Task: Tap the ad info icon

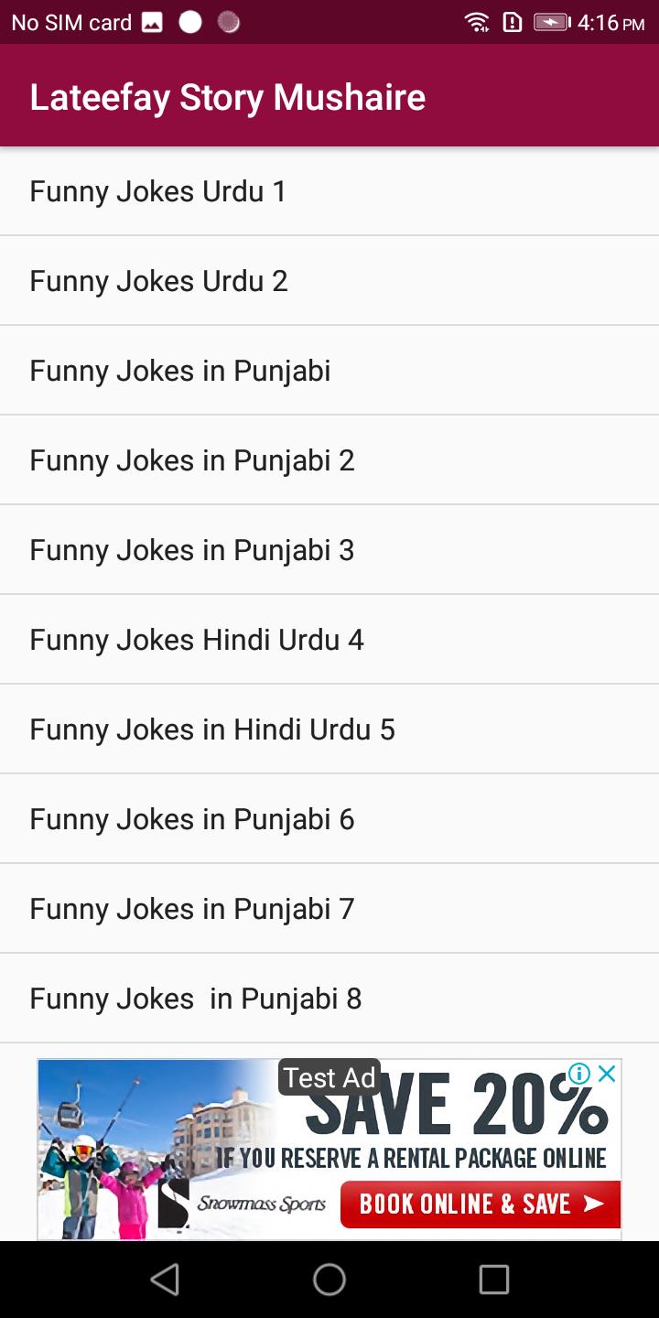Action: (x=579, y=1075)
